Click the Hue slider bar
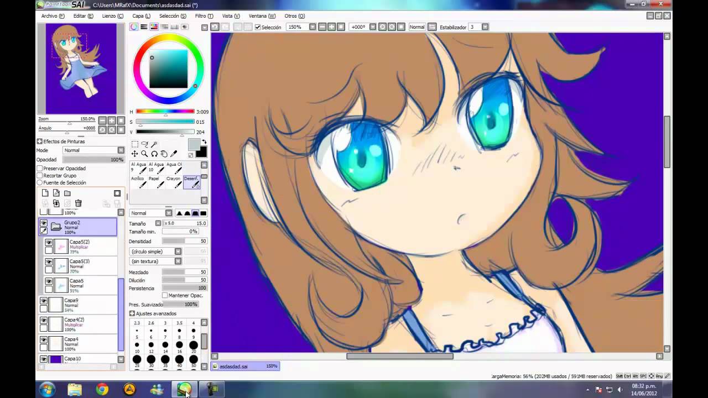 (x=165, y=112)
